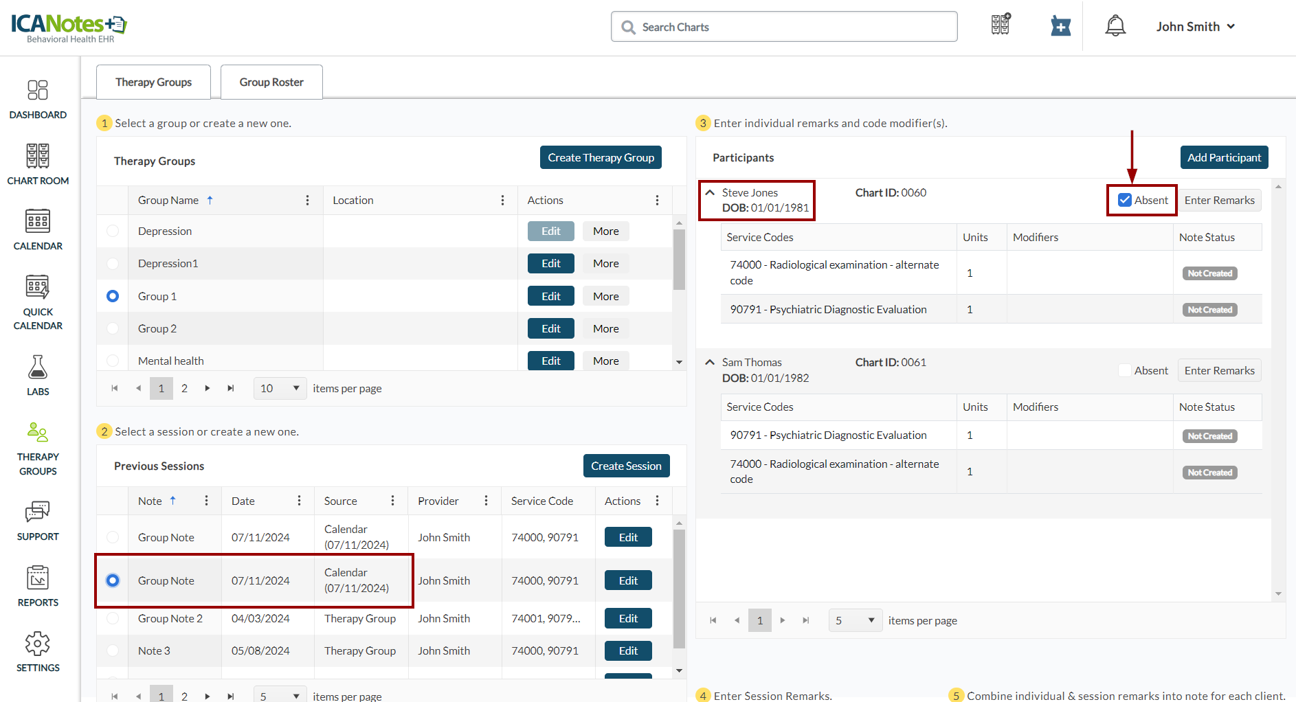Open Settings gear in the sidebar
1296x702 pixels.
point(38,651)
